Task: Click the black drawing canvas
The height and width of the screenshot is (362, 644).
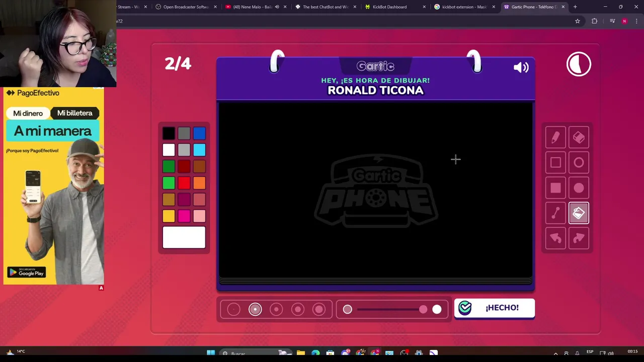Action: [x=375, y=190]
